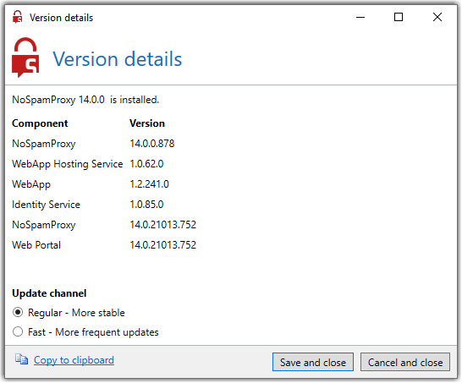Click the large red padlock logo
Image resolution: width=462 pixels, height=383 pixels.
[x=25, y=57]
